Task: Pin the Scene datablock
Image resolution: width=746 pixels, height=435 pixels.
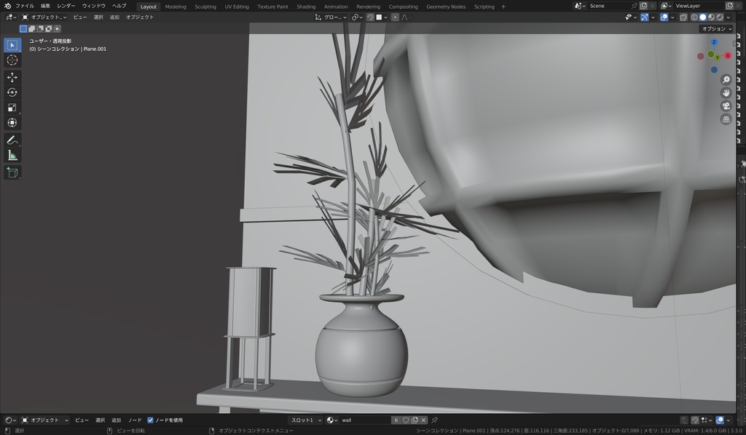Action: tap(635, 6)
